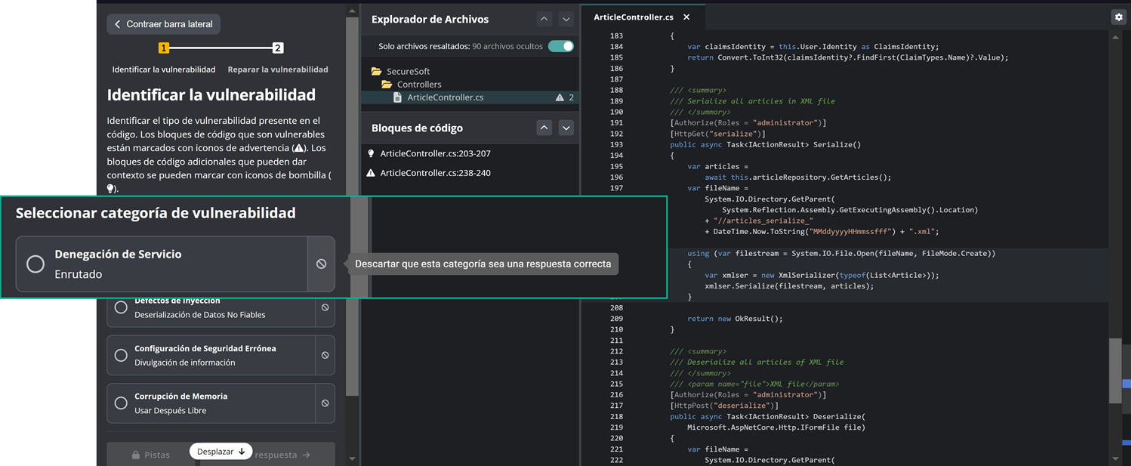Close the ArticleController.cs editor tab
The width and height of the screenshot is (1132, 466).
686,17
